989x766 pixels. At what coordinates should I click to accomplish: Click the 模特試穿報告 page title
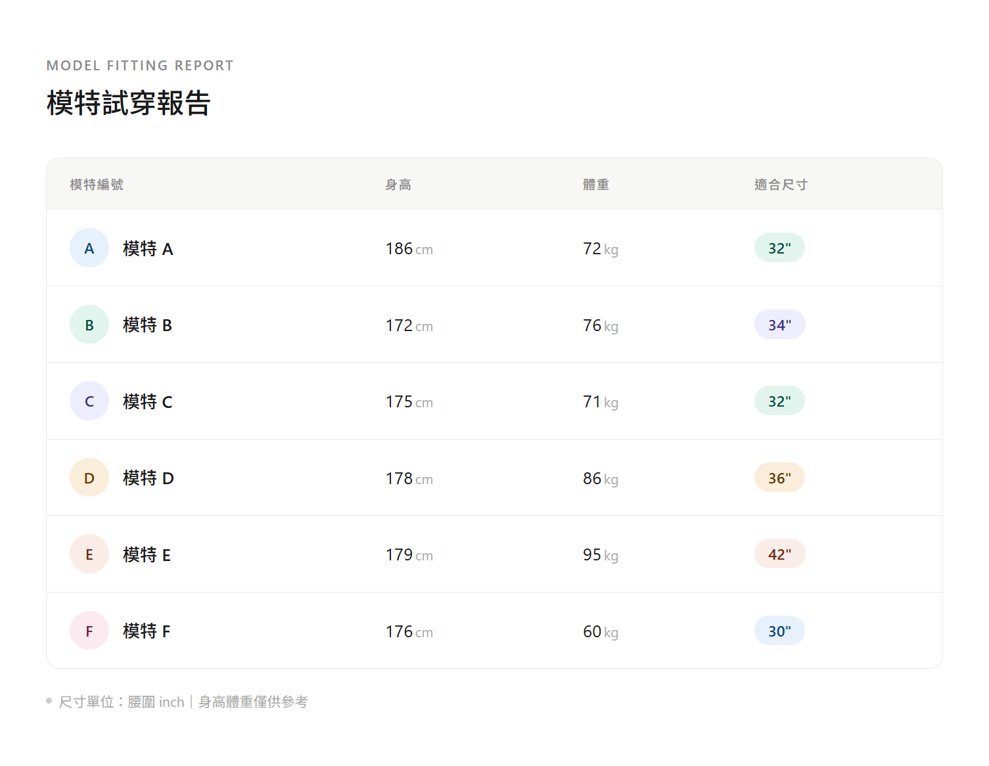point(128,103)
